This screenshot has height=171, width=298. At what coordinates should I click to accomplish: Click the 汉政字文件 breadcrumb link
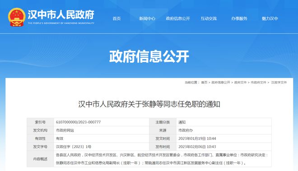[279, 82]
